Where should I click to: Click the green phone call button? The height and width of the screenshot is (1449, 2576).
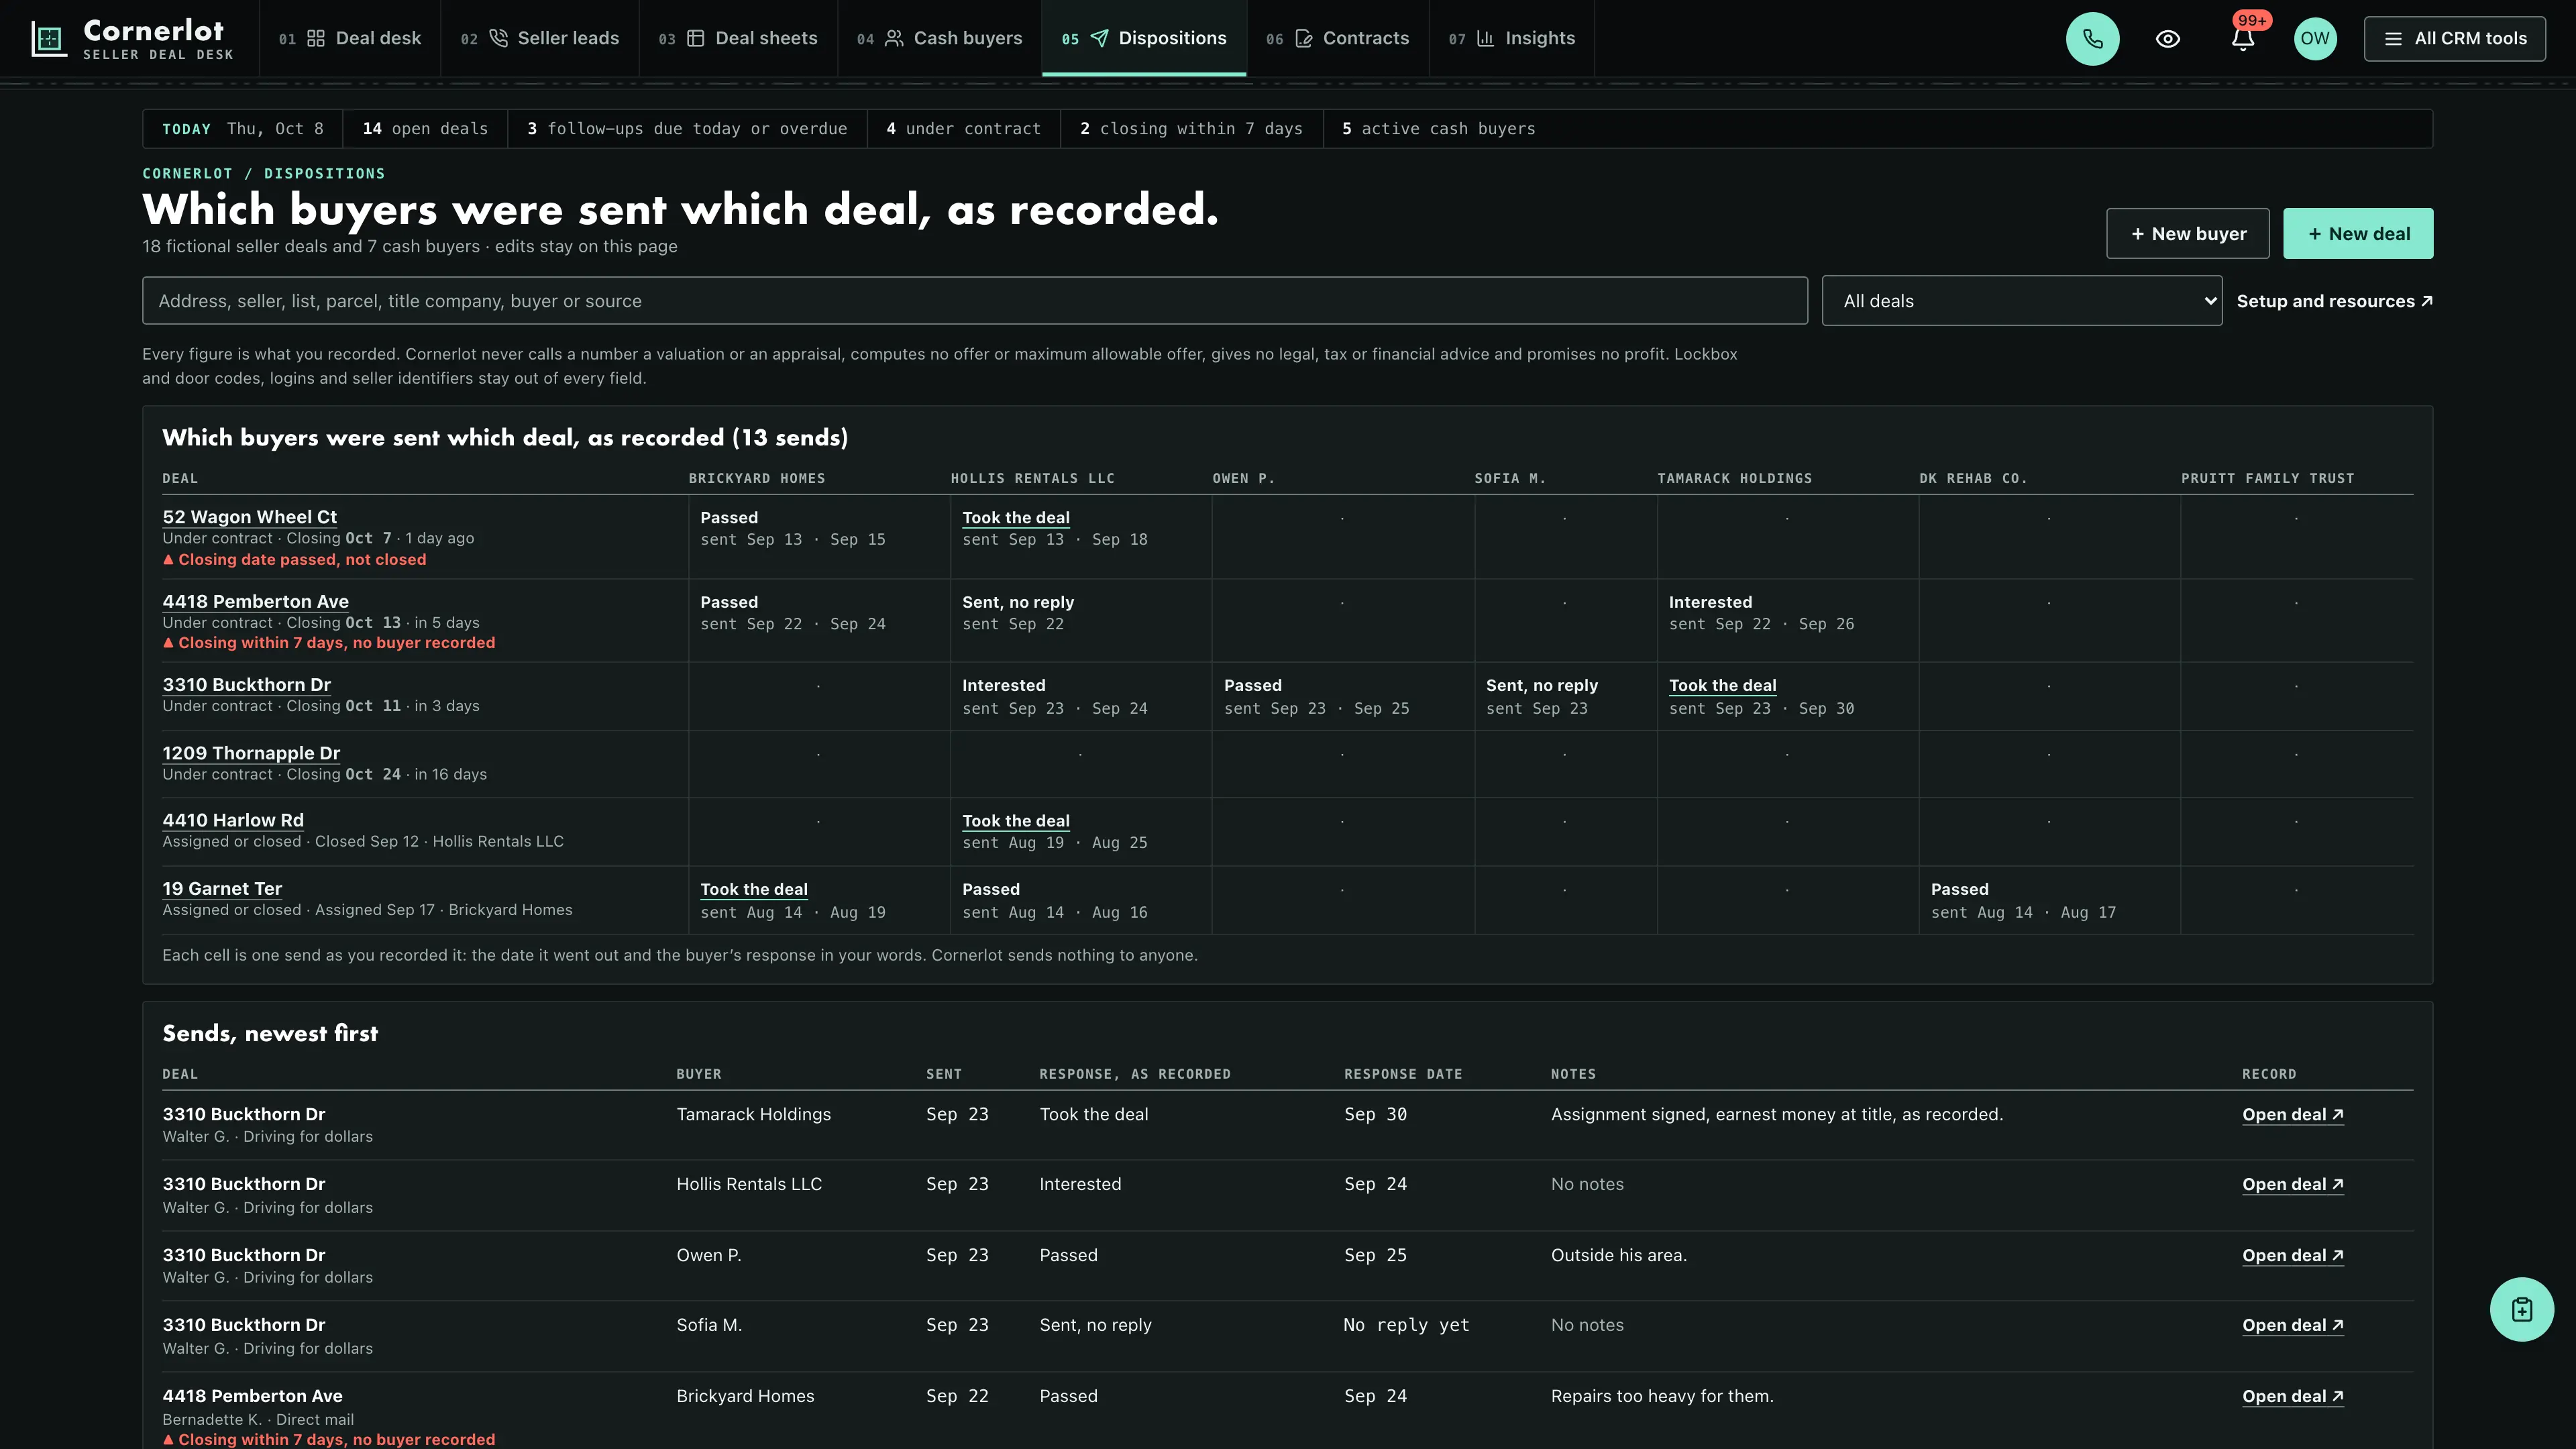[2092, 39]
